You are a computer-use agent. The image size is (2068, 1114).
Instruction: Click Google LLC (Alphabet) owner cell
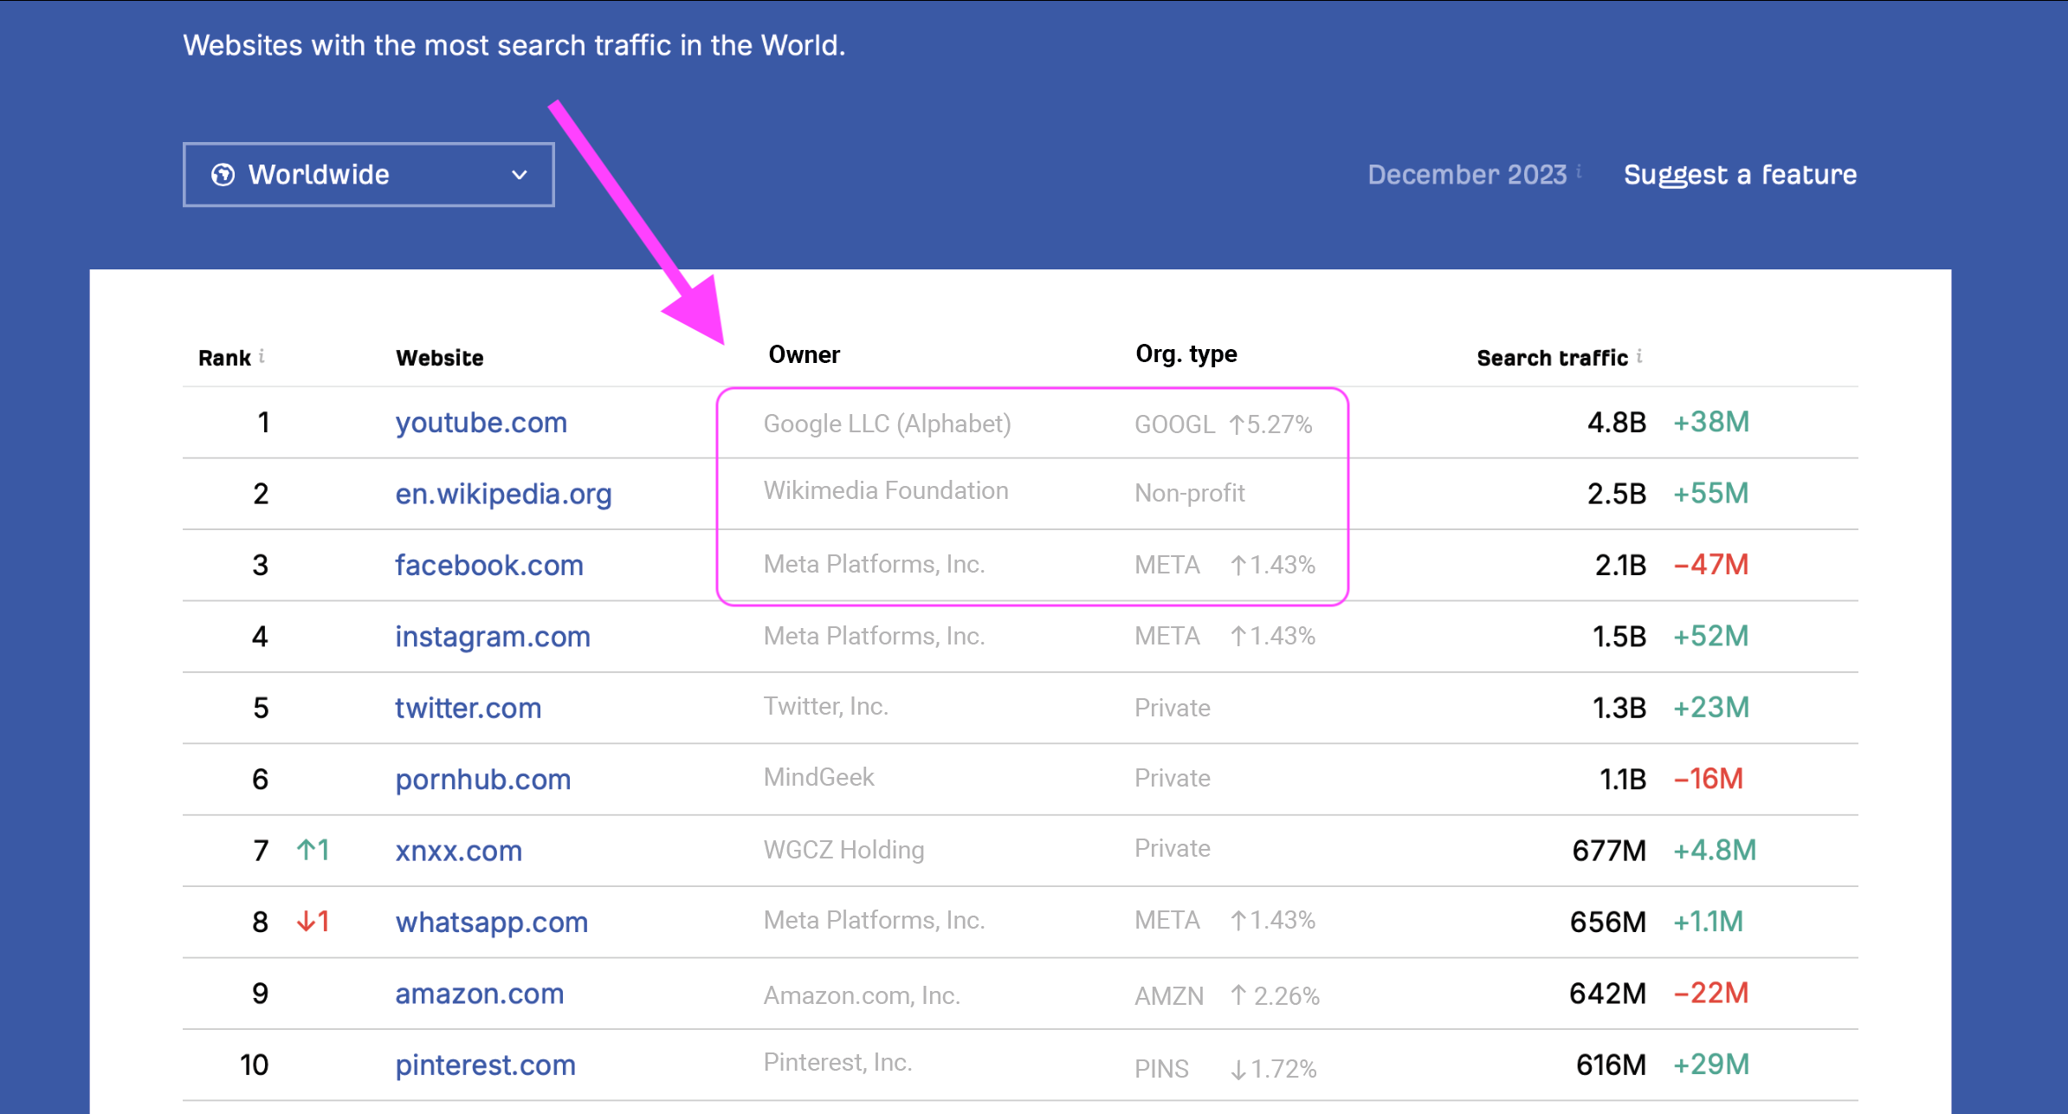point(887,424)
